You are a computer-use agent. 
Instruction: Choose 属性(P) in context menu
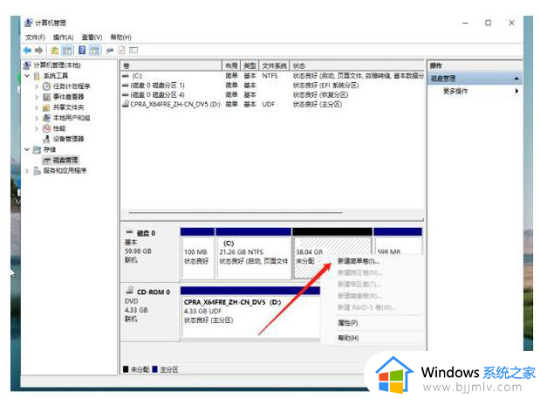click(347, 323)
